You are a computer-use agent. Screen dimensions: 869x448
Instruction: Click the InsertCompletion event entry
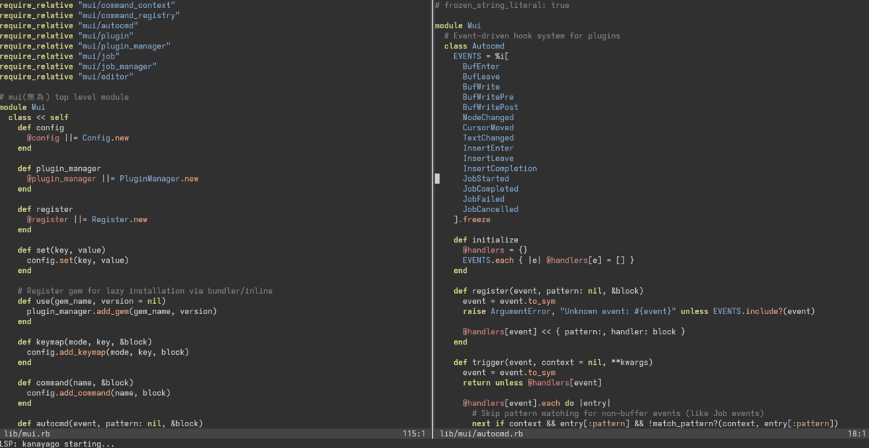[500, 169]
